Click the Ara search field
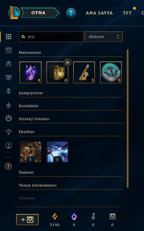 coord(51,37)
